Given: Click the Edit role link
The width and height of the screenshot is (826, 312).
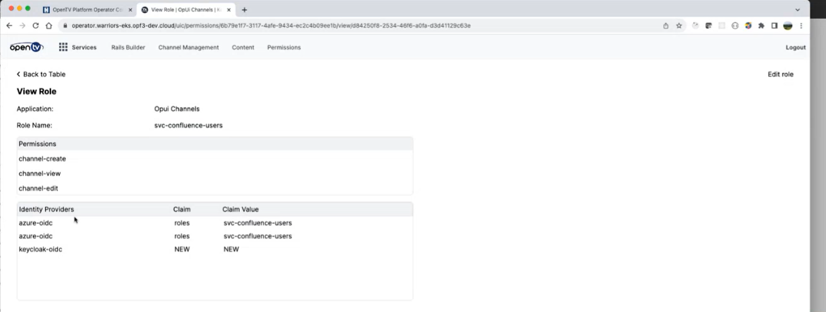Looking at the screenshot, I should [780, 74].
